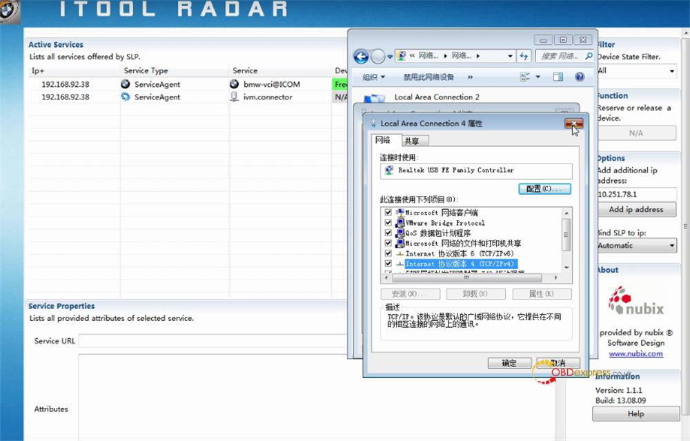The image size is (690, 441).
Task: Toggle the QoS 数据包计划程序 checkbox
Action: [388, 233]
